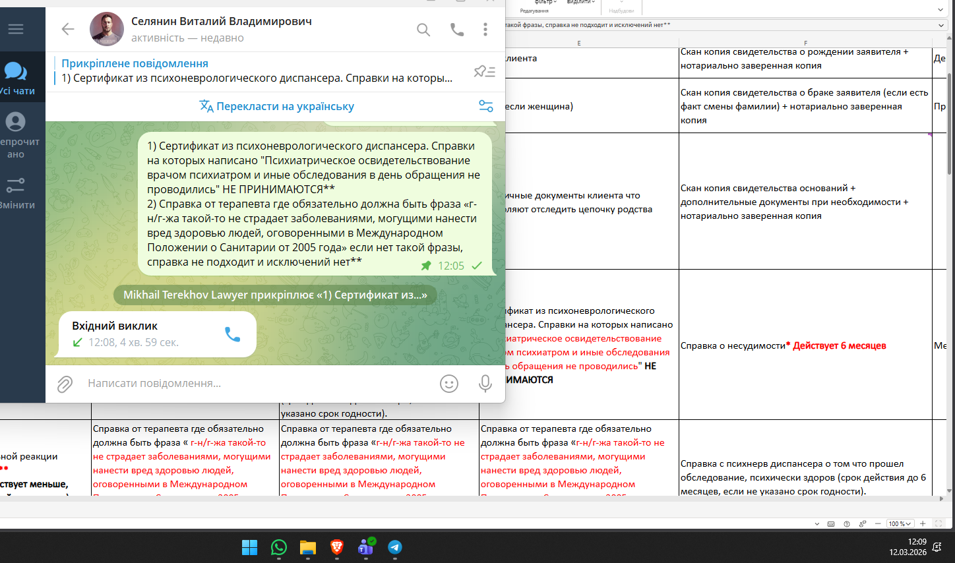Call back from the Вхідний виклик entry
Viewport: 955px width, 563px height.
(233, 334)
